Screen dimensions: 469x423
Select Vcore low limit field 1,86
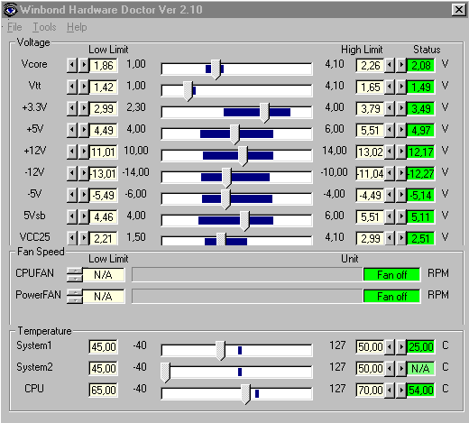point(104,65)
